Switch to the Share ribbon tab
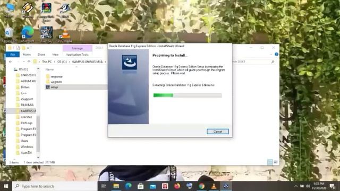 [x=41, y=55]
